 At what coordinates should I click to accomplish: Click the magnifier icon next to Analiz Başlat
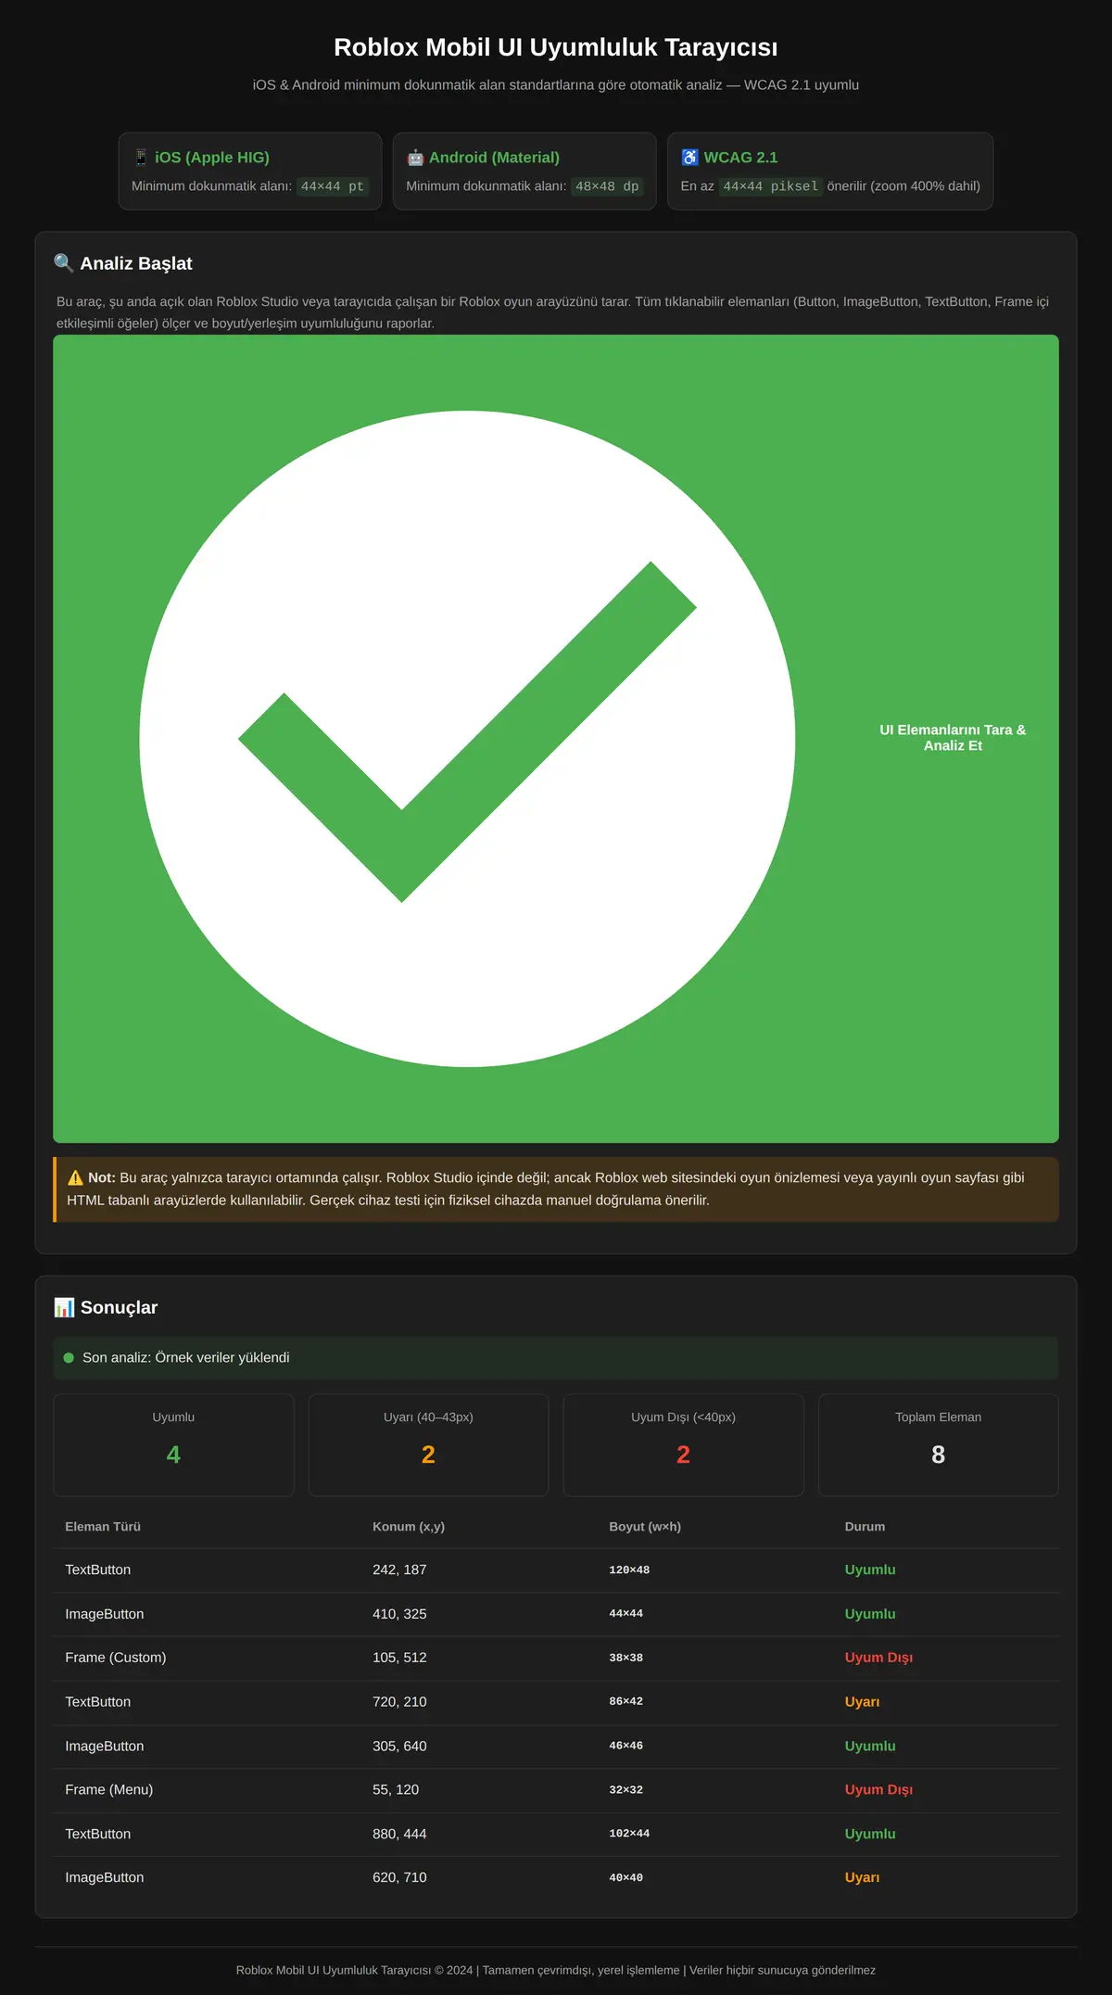64,263
